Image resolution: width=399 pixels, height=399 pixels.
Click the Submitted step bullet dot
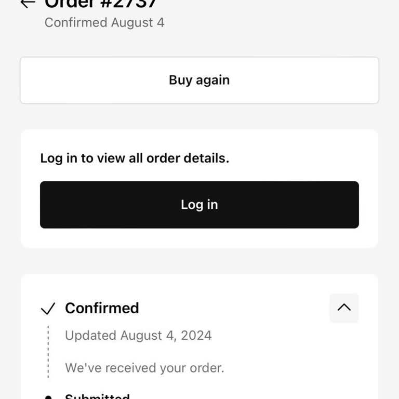coord(48,397)
